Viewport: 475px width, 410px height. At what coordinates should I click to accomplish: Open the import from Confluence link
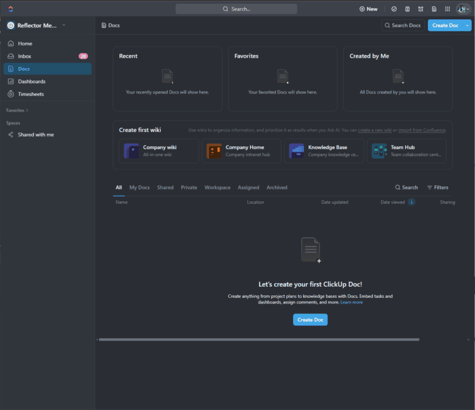[x=421, y=130]
